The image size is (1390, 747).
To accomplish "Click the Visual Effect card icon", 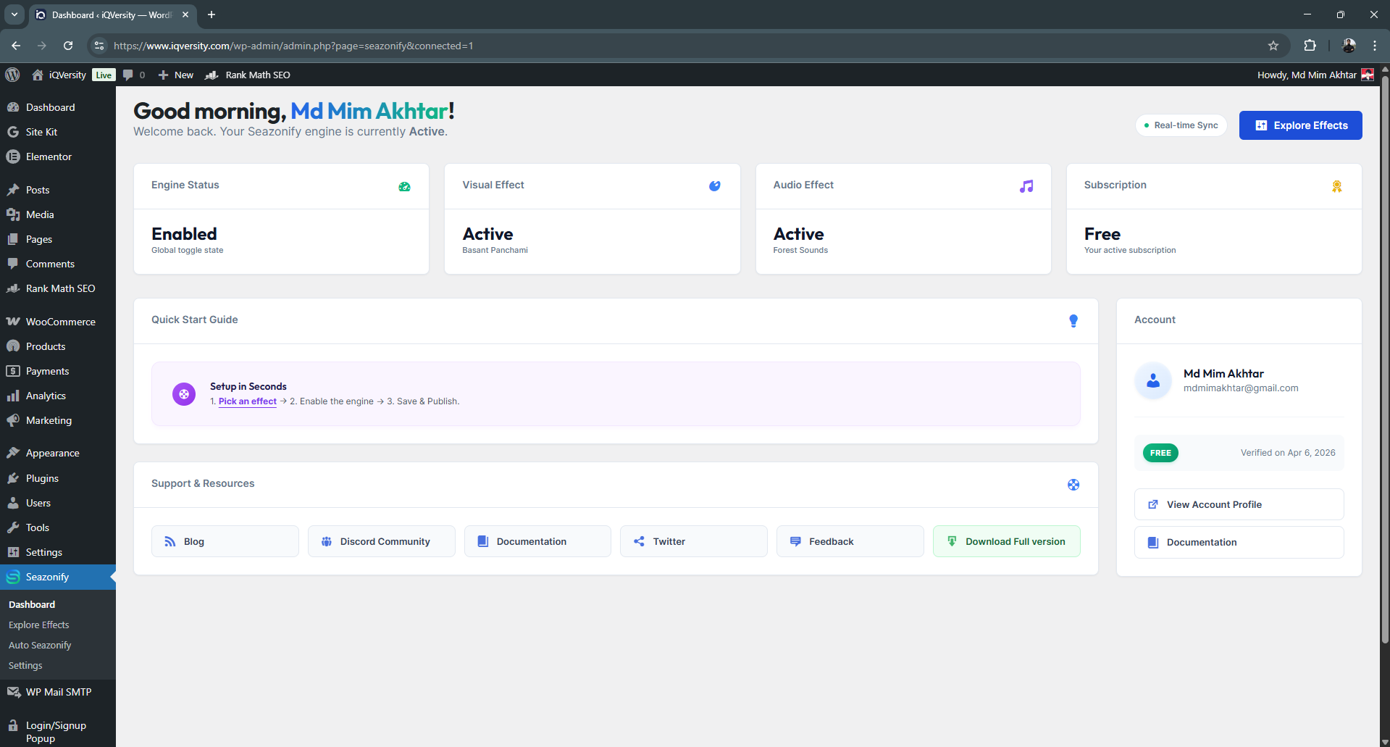I will tap(715, 186).
